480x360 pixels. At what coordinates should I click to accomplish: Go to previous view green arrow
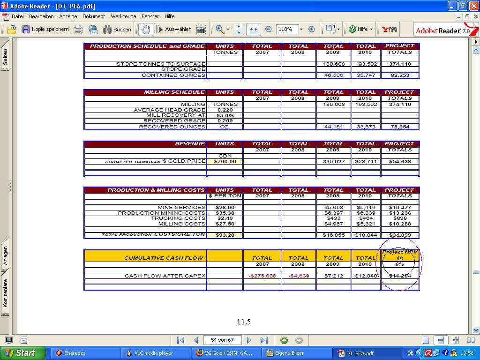284,340
